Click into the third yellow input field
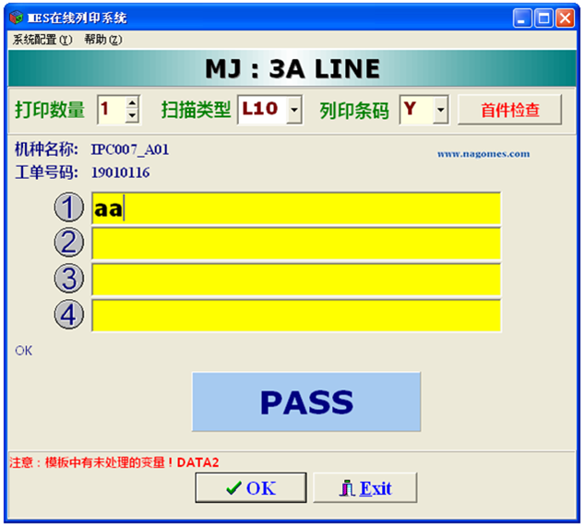Screen dimensions: 585x527 [x=295, y=279]
